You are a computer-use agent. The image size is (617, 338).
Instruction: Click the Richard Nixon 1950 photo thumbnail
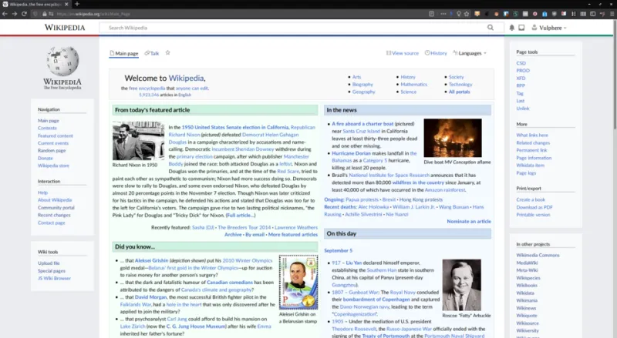click(x=138, y=141)
